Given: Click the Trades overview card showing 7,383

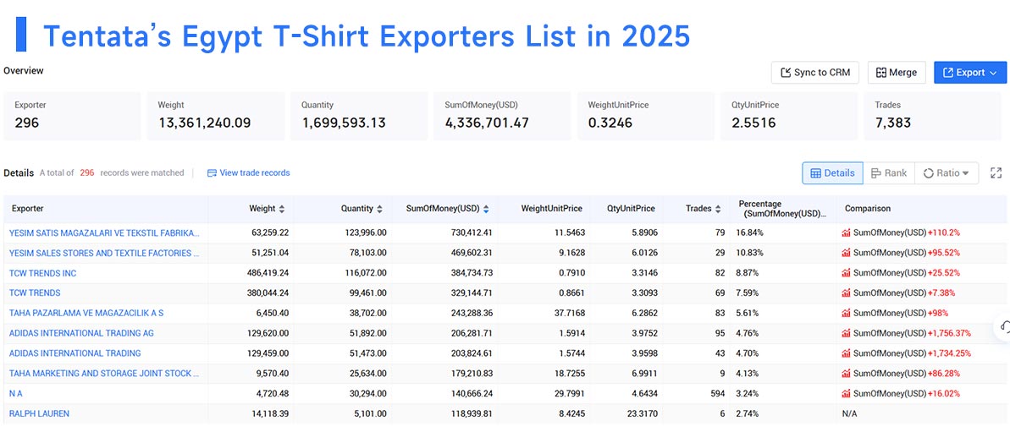Looking at the screenshot, I should pos(935,116).
